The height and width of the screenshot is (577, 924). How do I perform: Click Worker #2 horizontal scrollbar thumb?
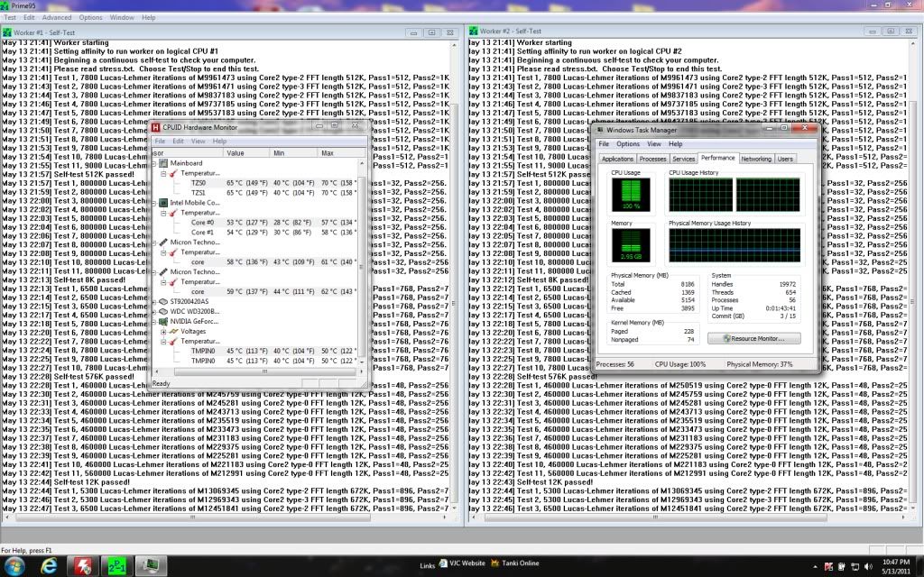[x=655, y=517]
